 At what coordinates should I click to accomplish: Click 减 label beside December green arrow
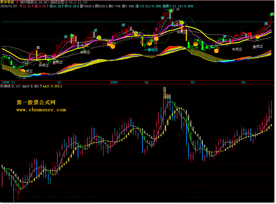coord(66,37)
